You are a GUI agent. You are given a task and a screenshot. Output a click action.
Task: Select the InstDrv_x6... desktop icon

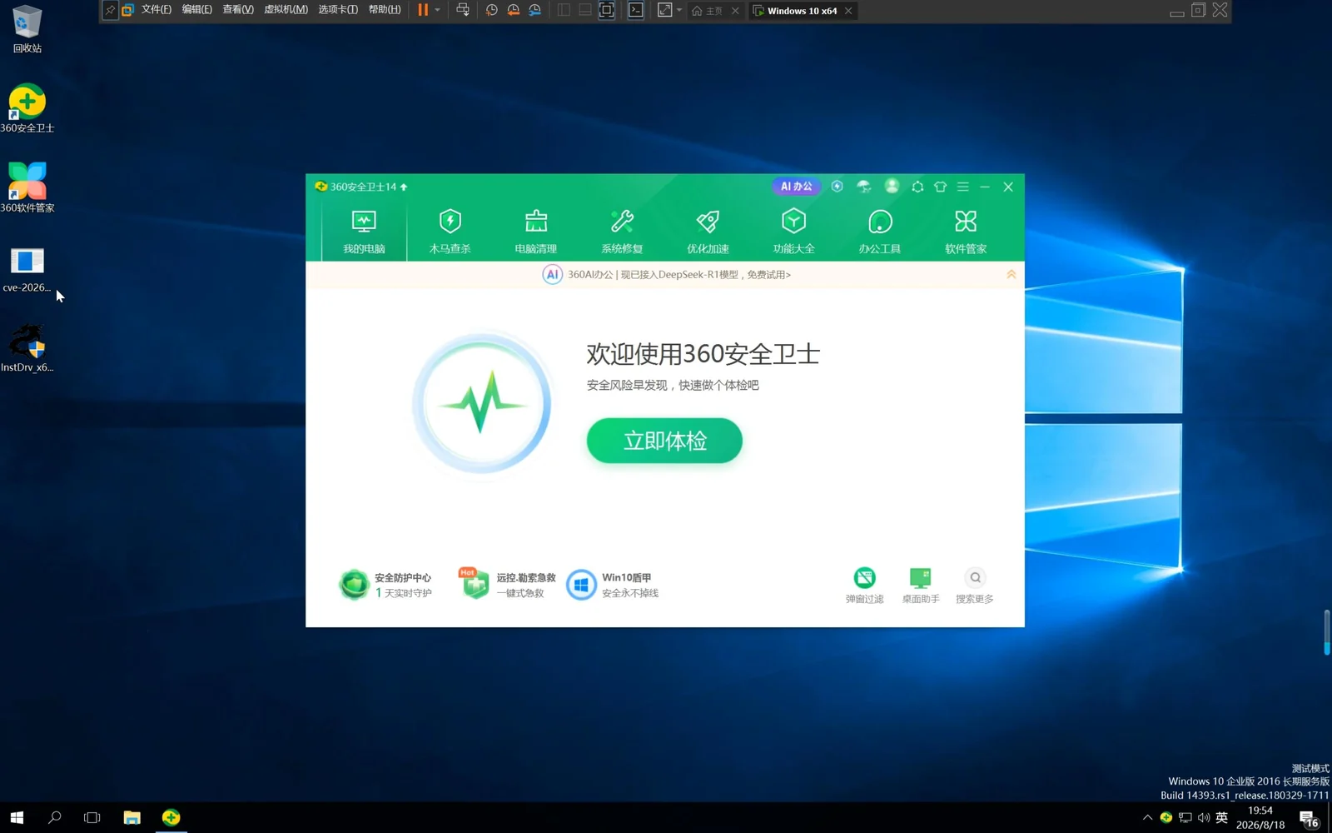(27, 348)
